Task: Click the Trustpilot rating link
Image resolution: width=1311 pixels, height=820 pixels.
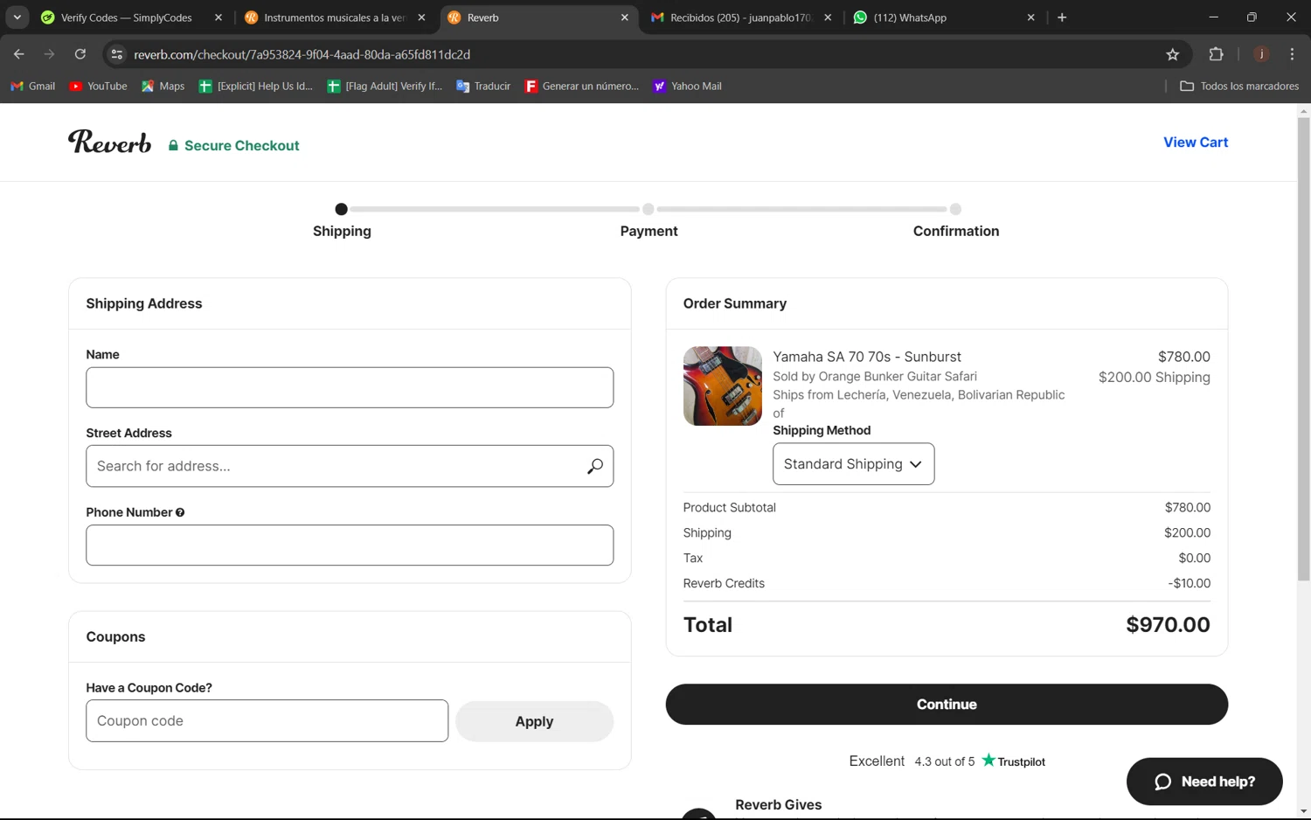Action: (947, 761)
